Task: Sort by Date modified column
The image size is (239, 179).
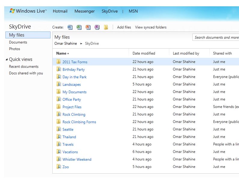Action: pos(144,53)
